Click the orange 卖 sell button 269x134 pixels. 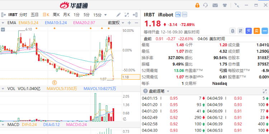click(257, 31)
